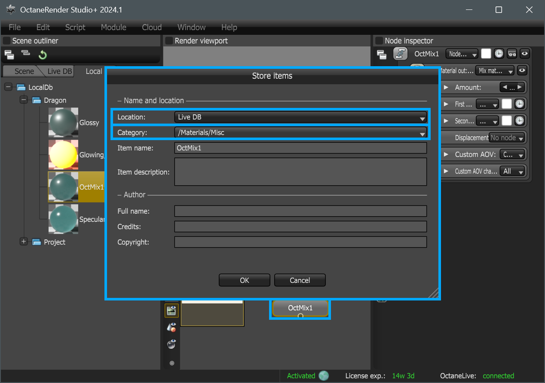This screenshot has height=383, width=545.
Task: Click the Full name input field
Action: click(300, 211)
